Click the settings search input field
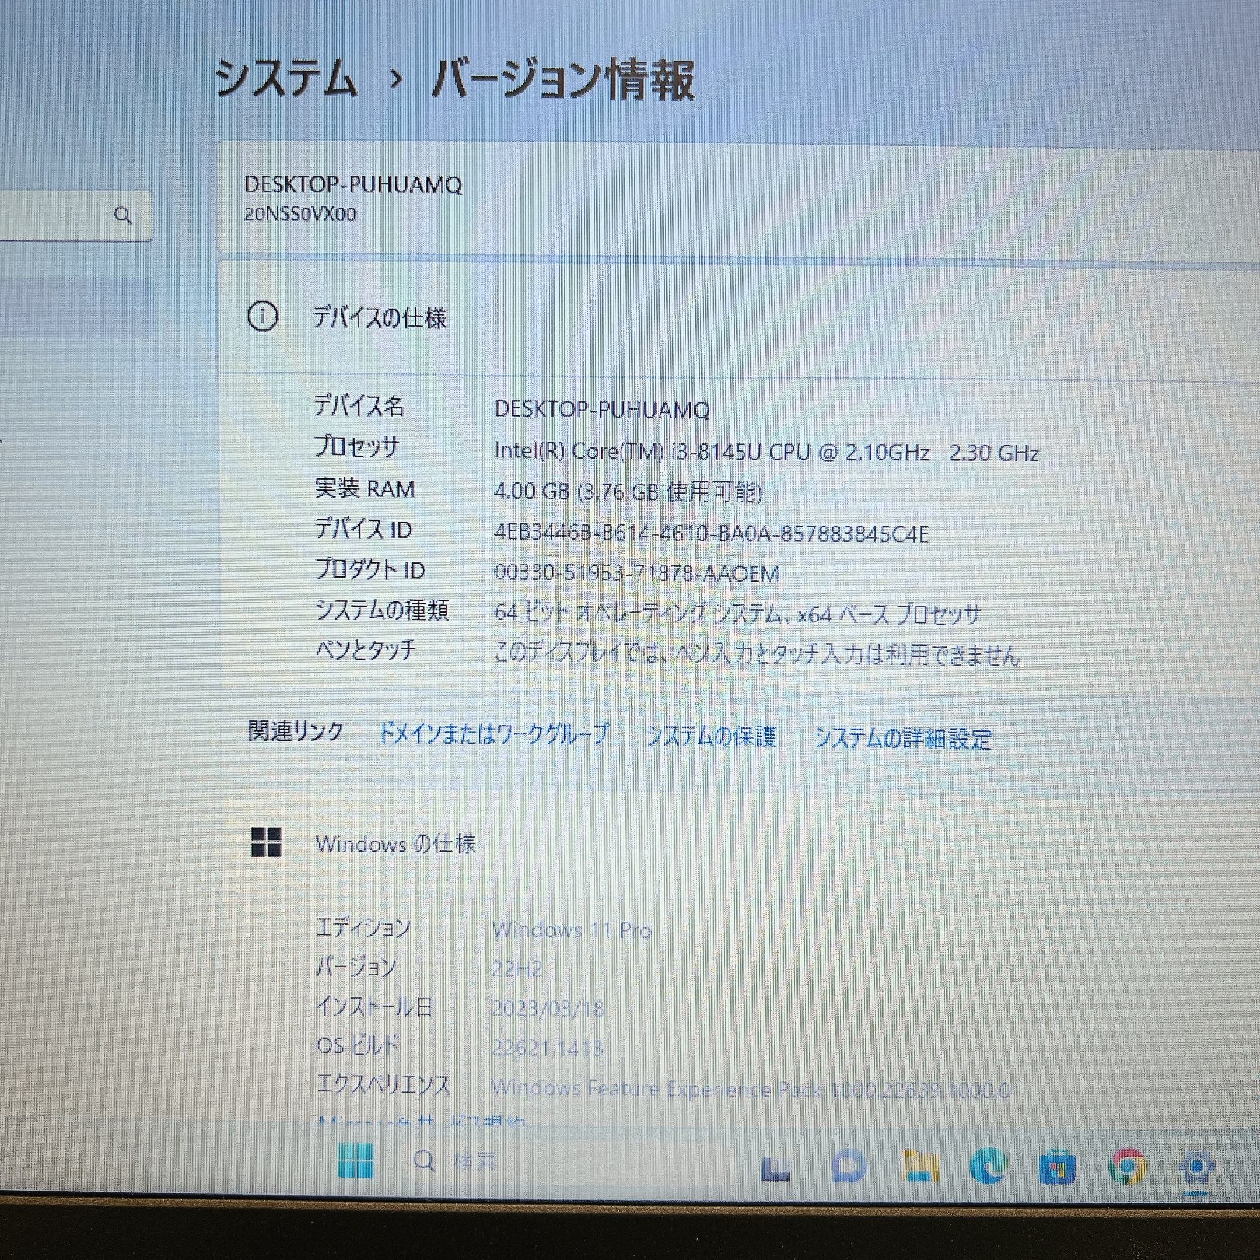This screenshot has height=1260, width=1260. tap(75, 215)
